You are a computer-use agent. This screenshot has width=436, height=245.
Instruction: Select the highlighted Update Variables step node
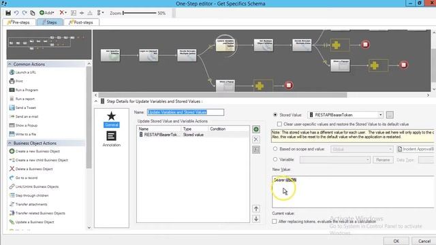[225, 45]
